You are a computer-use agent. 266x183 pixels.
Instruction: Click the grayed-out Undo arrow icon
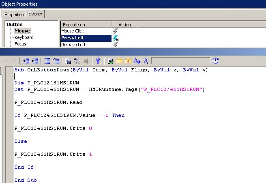[5, 60]
